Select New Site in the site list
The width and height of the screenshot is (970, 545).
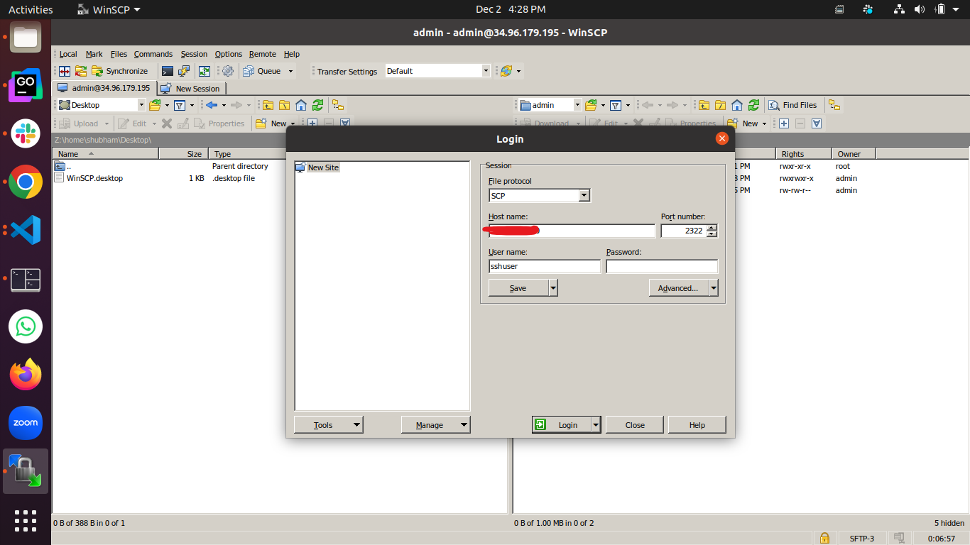[323, 167]
